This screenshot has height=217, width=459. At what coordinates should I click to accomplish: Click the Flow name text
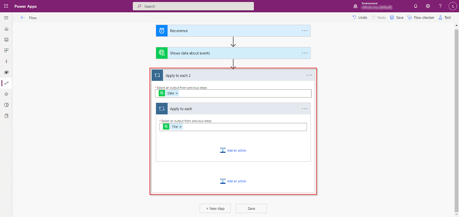(33, 18)
